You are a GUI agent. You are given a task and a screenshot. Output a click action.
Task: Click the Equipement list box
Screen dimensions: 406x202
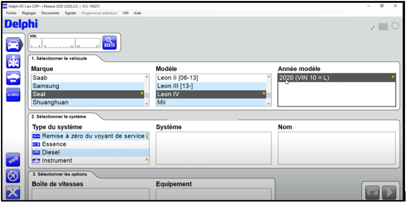pos(214,194)
